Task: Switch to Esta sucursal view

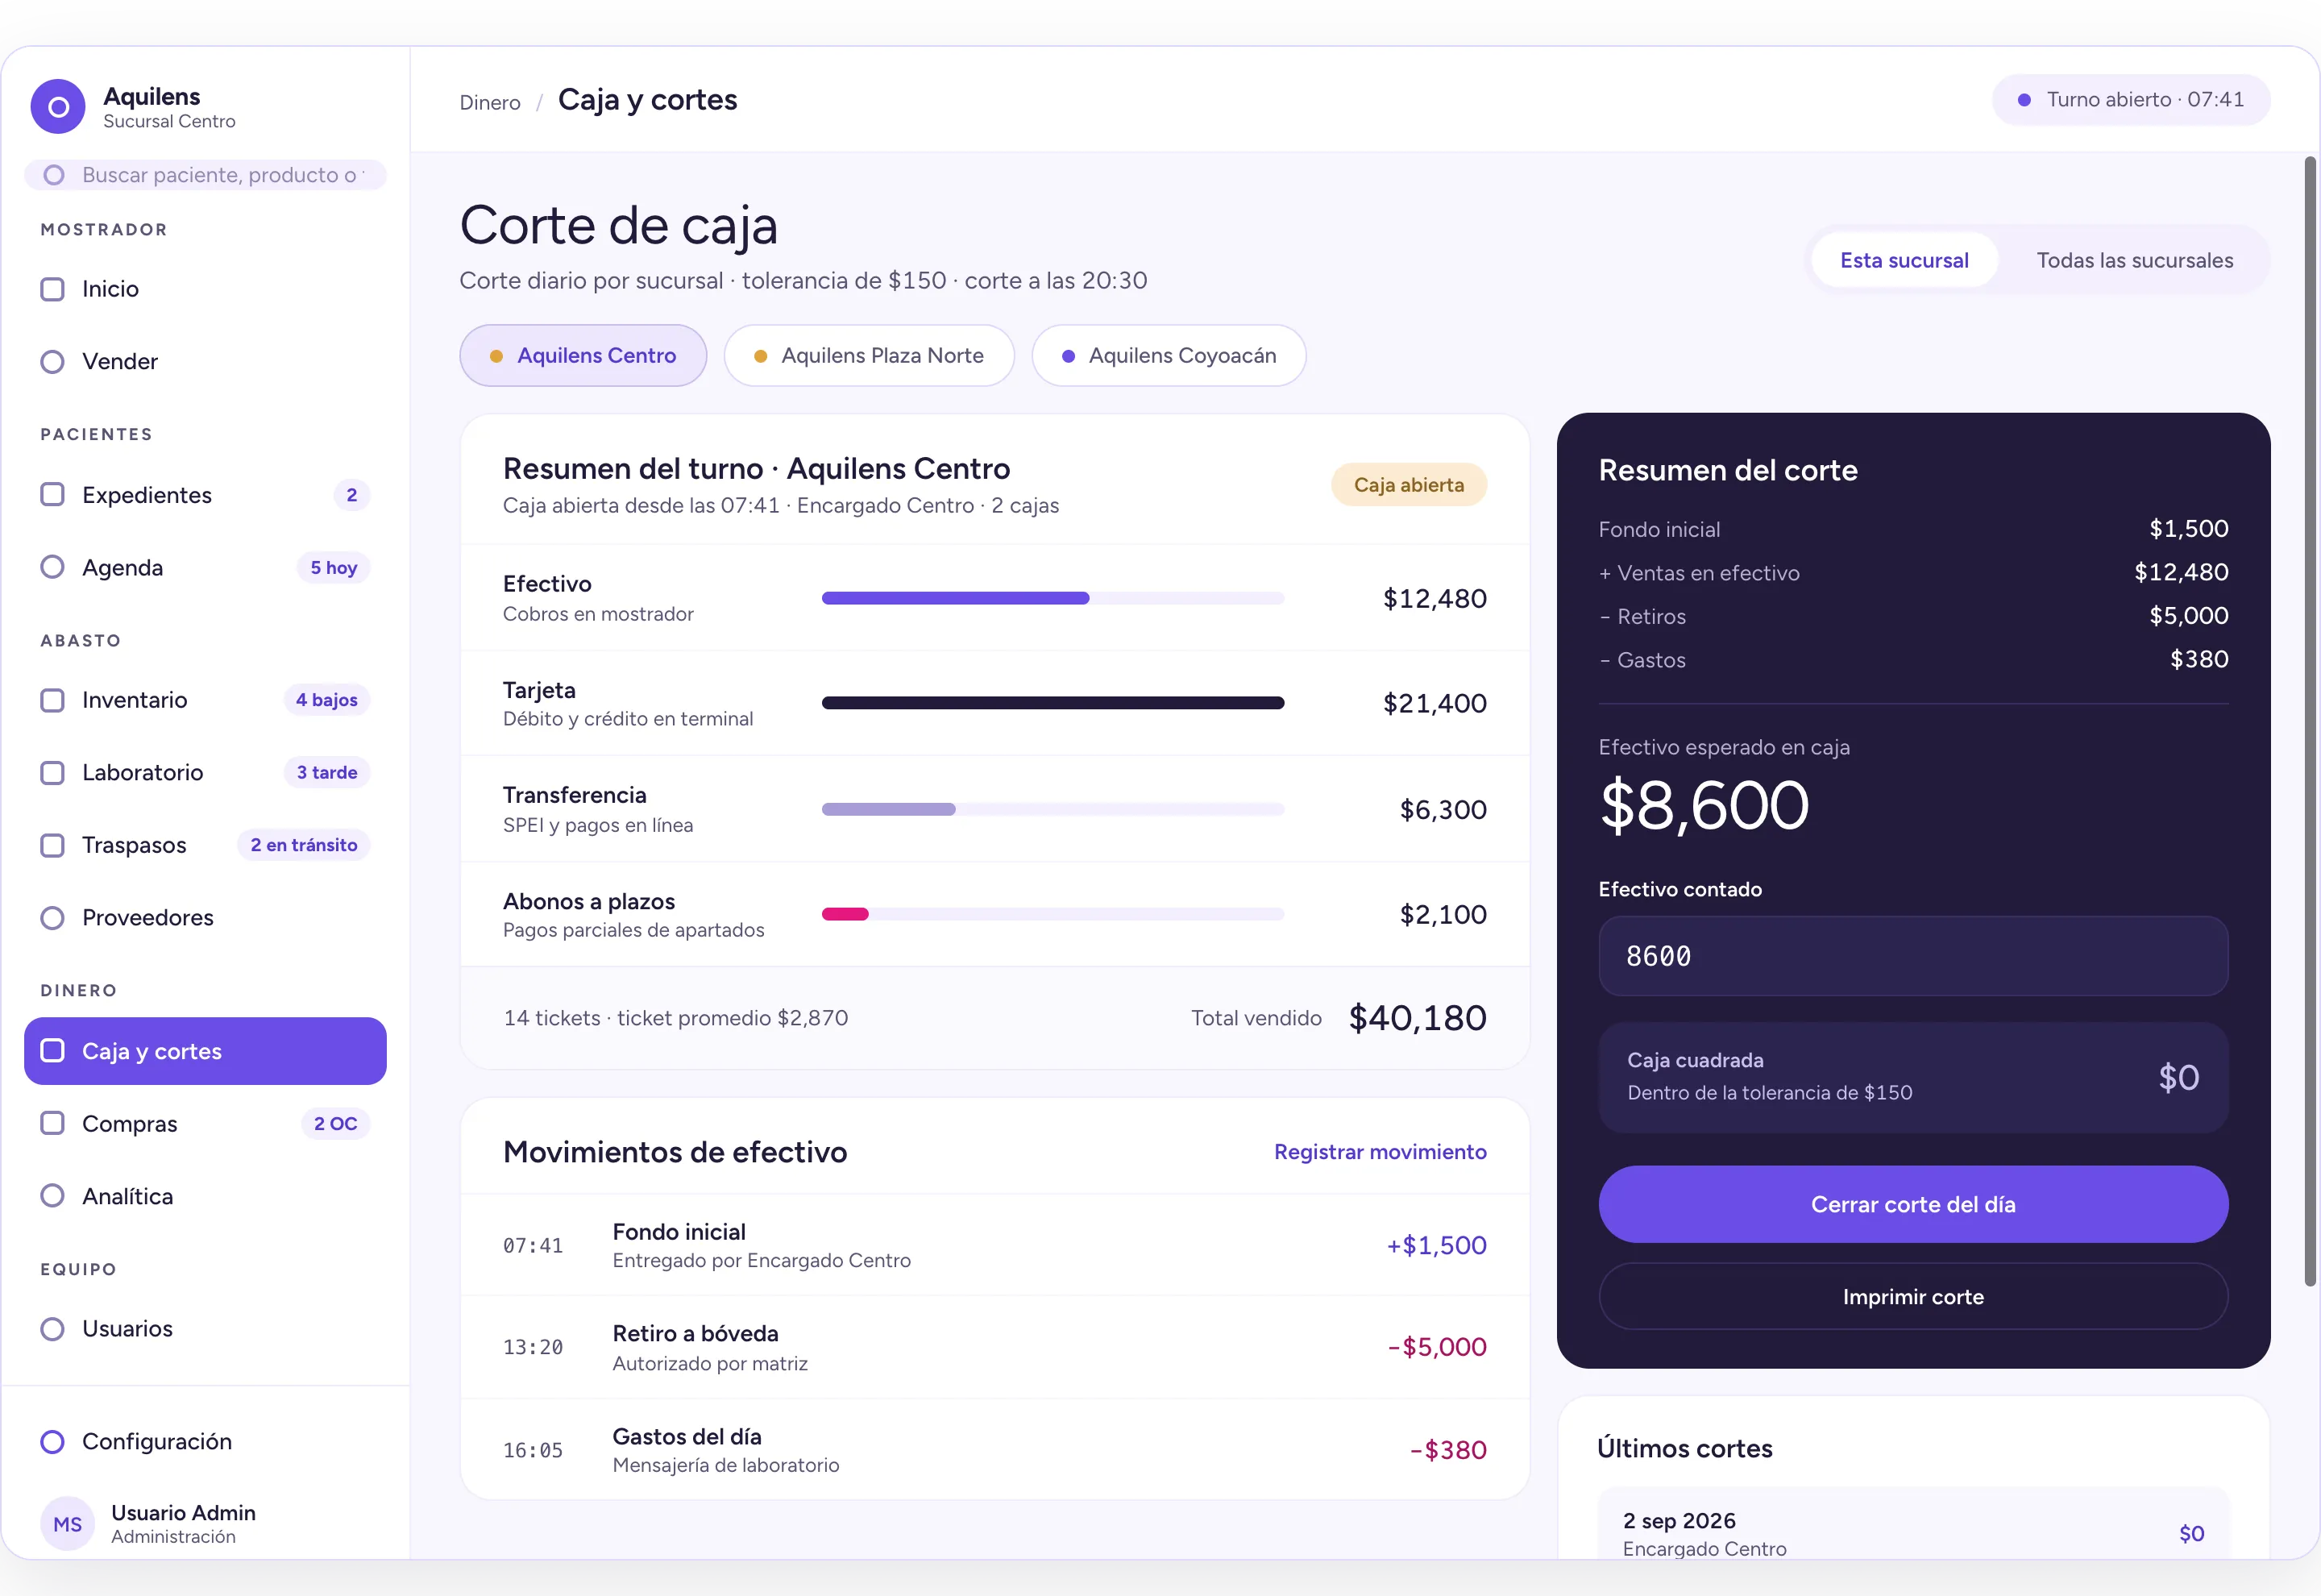Action: point(1904,260)
